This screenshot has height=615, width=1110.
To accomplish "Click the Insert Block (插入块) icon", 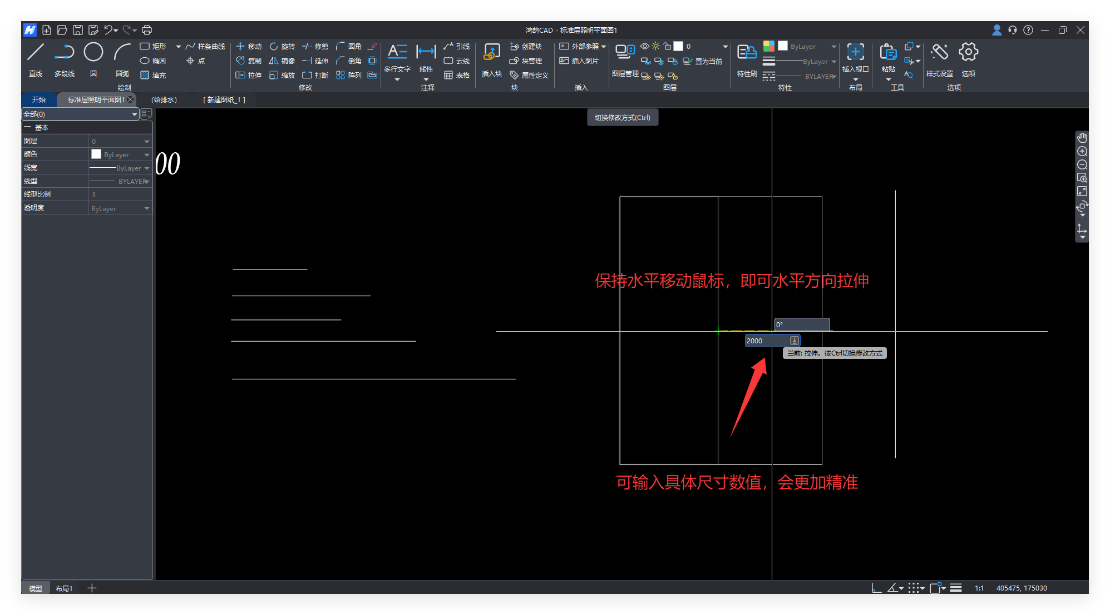I will point(491,53).
